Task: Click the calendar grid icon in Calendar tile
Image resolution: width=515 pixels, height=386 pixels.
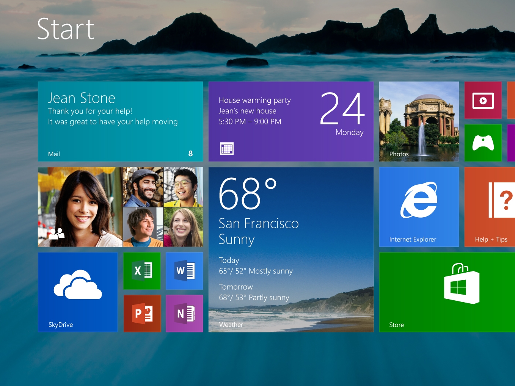Action: 227,149
